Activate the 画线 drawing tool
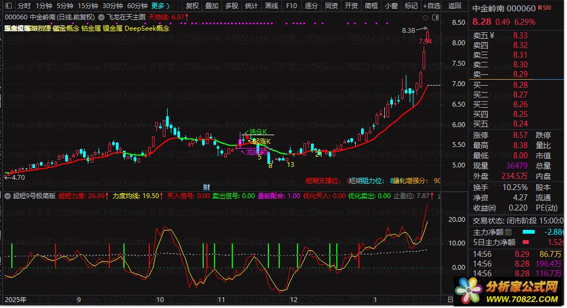Screen dimensions: 567x308 [x=272, y=6]
